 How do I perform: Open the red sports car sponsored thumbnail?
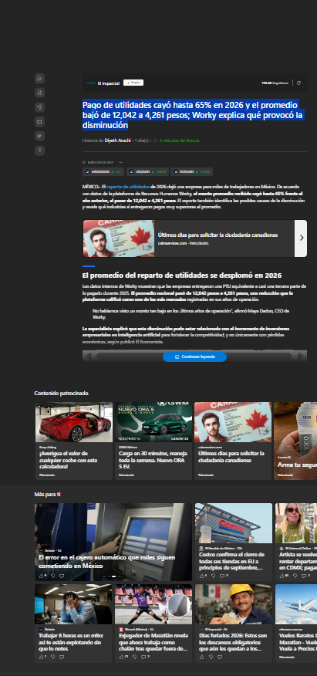(x=73, y=422)
